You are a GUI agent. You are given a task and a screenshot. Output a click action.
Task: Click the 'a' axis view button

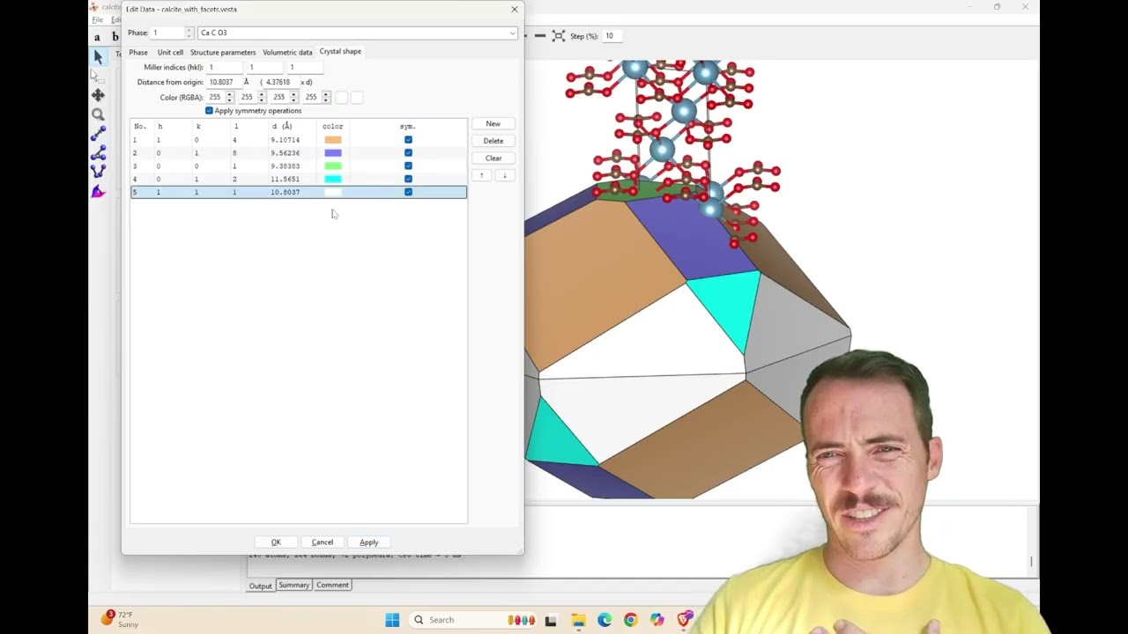click(98, 37)
